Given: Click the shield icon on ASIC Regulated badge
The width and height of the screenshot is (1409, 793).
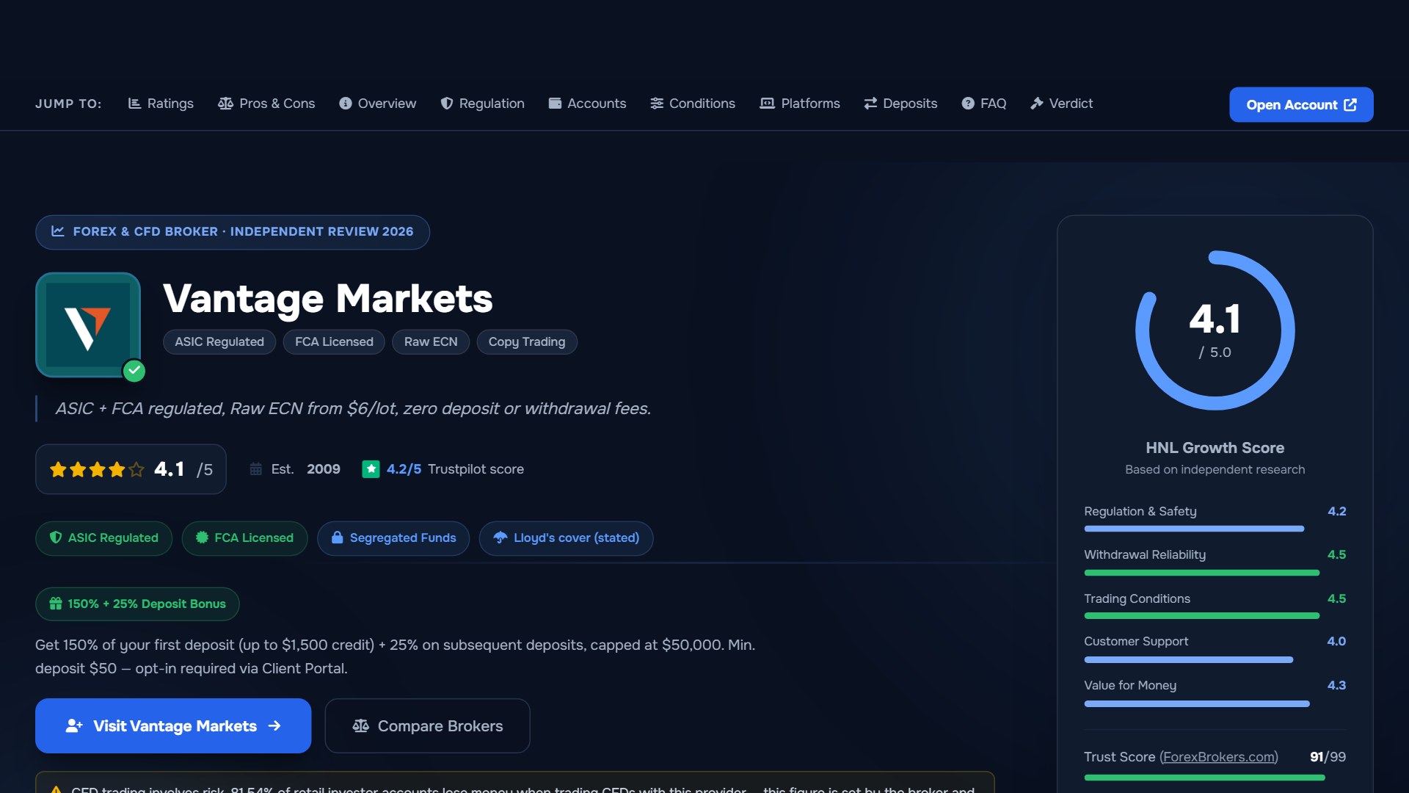Looking at the screenshot, I should click(56, 537).
